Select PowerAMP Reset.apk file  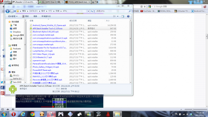tap(42, 70)
